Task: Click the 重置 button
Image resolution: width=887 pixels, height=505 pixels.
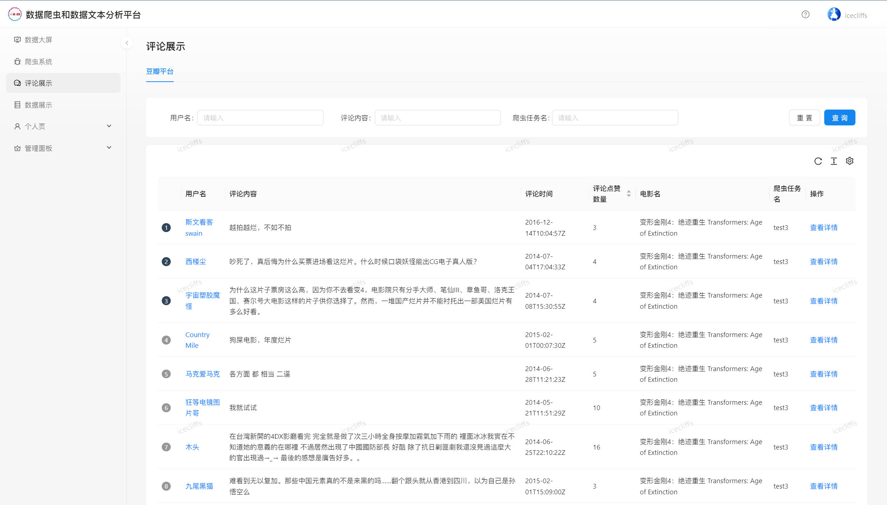Action: (804, 118)
